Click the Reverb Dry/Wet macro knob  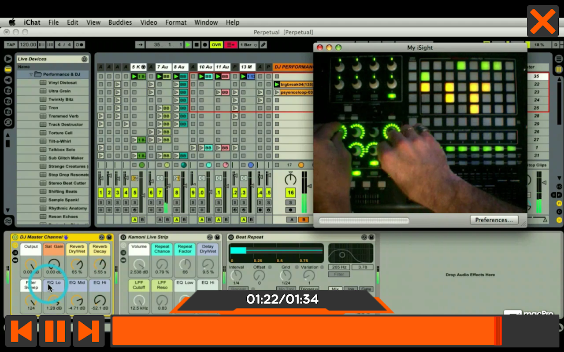click(x=77, y=264)
